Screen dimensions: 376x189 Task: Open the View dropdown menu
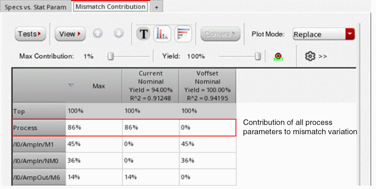pos(70,34)
